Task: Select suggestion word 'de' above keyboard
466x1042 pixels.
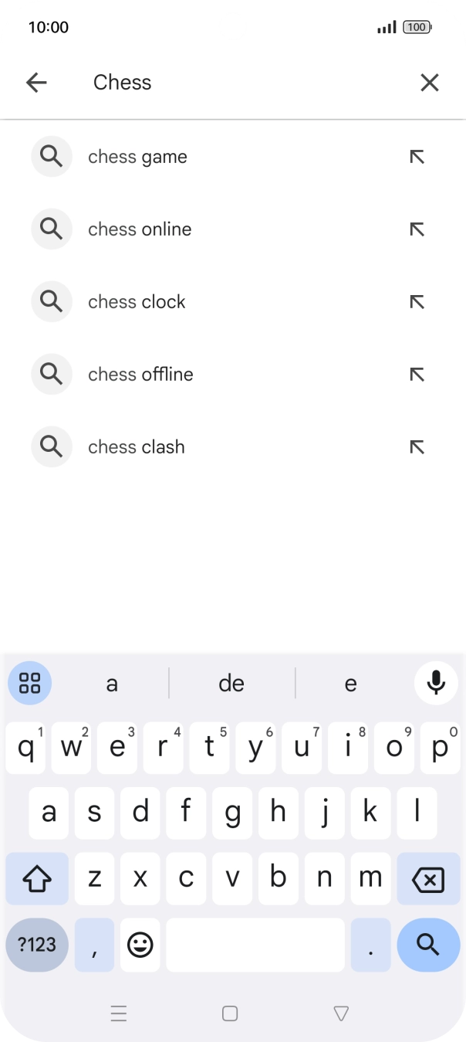Action: coord(231,683)
